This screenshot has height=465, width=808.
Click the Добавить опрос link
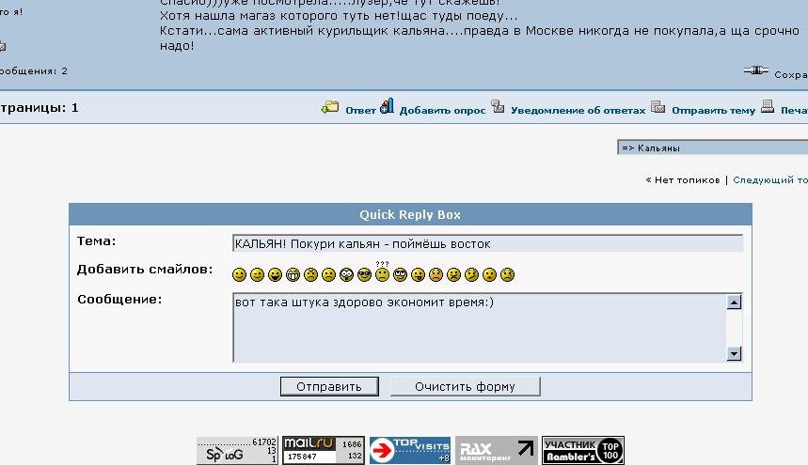click(442, 110)
